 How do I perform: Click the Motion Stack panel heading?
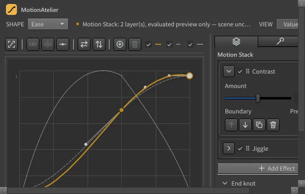click(x=235, y=55)
